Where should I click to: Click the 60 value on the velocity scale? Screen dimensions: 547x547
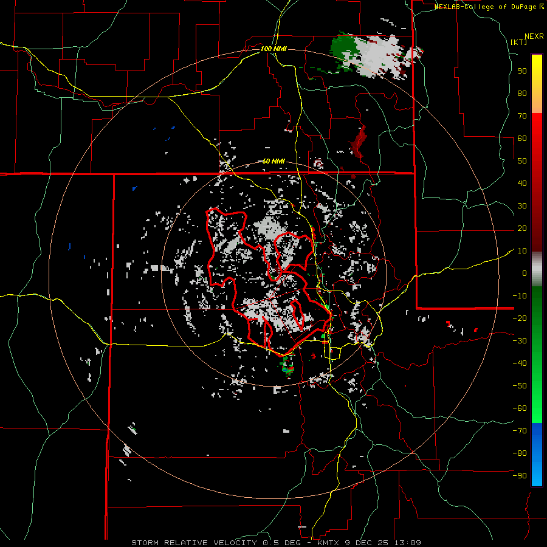click(x=522, y=139)
